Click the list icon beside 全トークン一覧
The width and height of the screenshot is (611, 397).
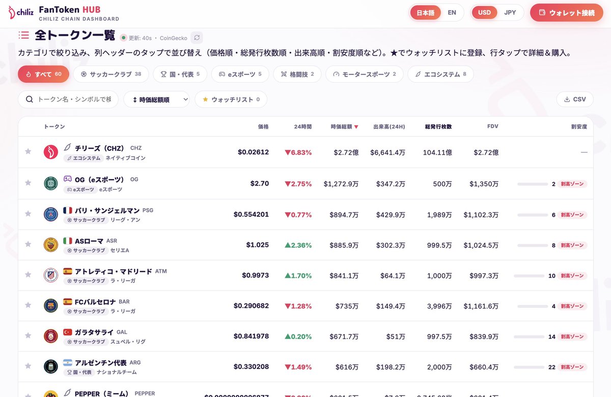pos(23,35)
